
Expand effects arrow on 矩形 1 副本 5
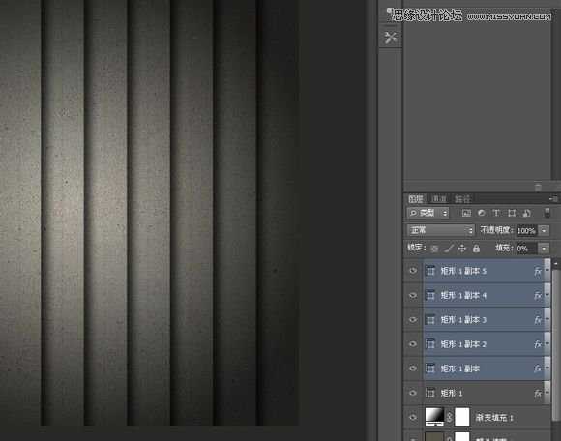click(547, 271)
